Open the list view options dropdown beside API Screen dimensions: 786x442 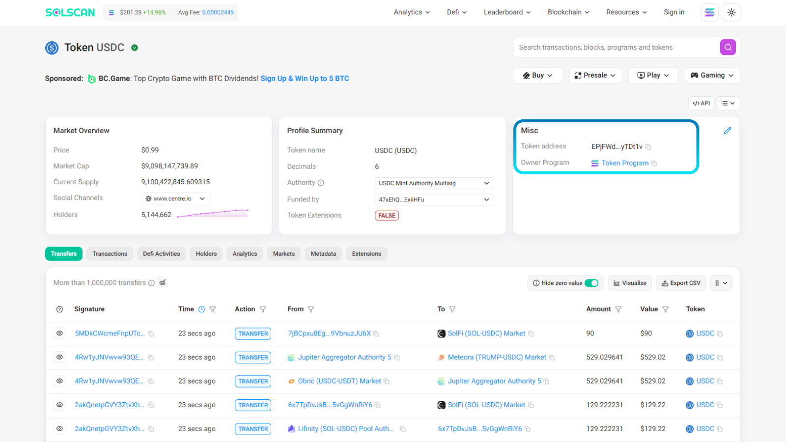click(x=728, y=103)
